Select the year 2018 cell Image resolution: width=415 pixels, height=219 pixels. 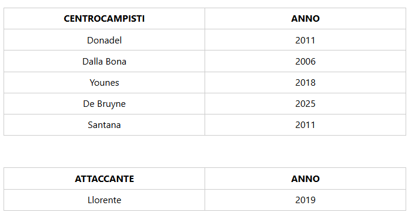(x=305, y=83)
